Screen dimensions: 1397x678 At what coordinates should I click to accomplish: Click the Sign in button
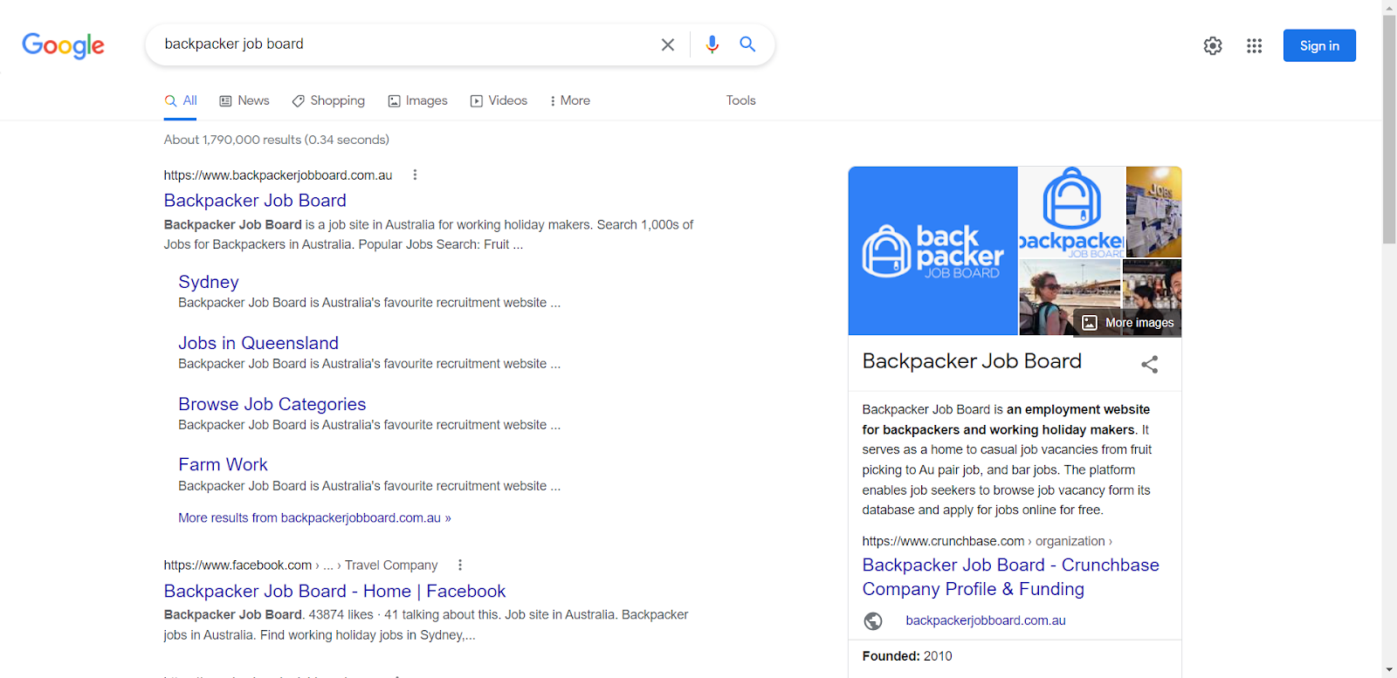pyautogui.click(x=1319, y=45)
